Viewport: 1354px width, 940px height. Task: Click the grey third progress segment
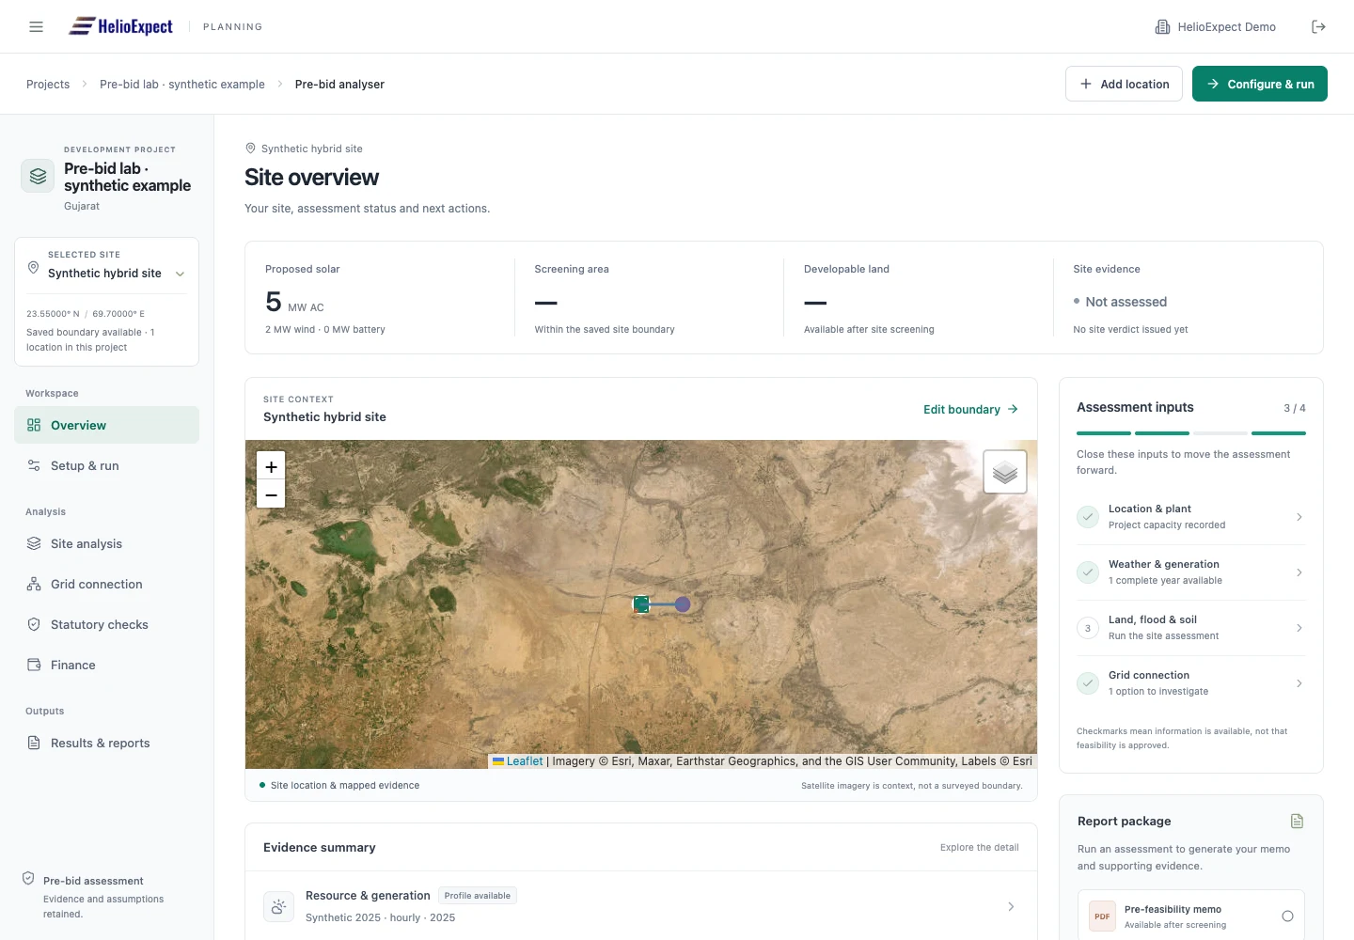(x=1220, y=433)
